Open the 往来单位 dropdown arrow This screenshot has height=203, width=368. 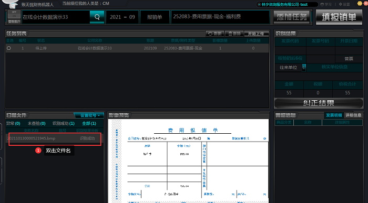pyautogui.click(x=304, y=68)
